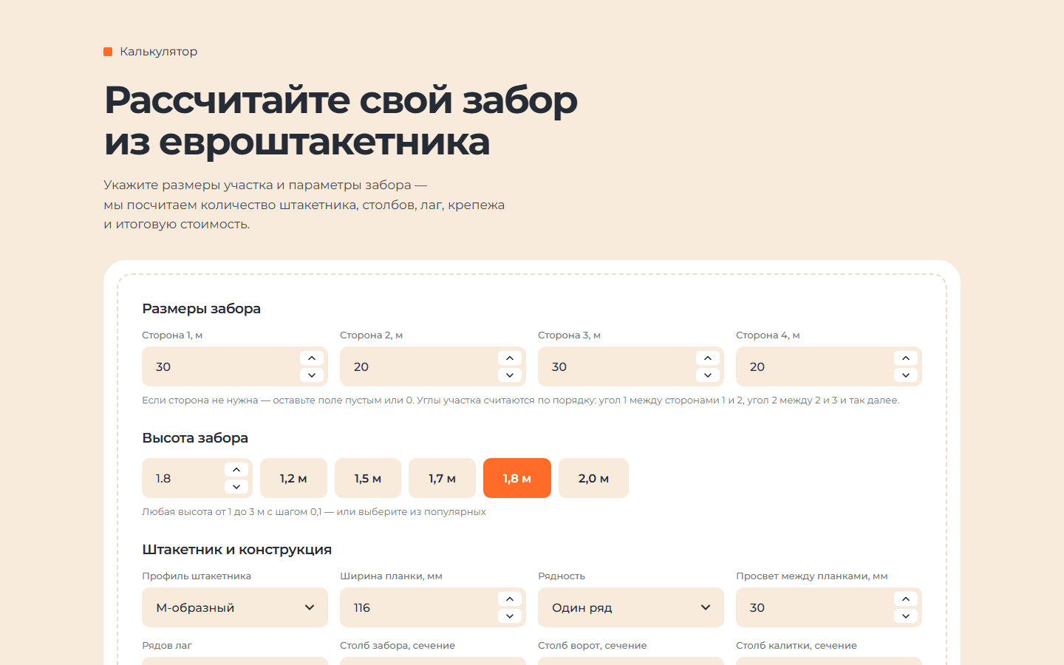Select the highlighted 1,8 м height

coord(517,478)
